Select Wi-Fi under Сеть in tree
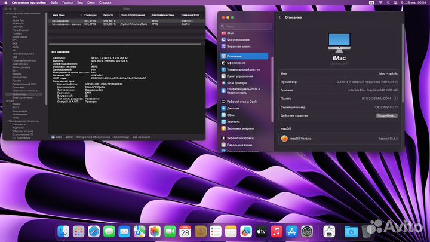The height and width of the screenshot is (242, 430). pyautogui.click(x=16, y=108)
